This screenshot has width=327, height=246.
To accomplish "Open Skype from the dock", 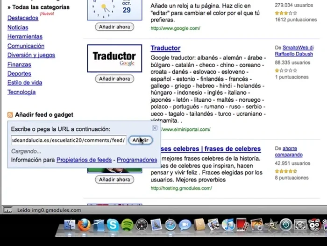I will [x=113, y=225].
